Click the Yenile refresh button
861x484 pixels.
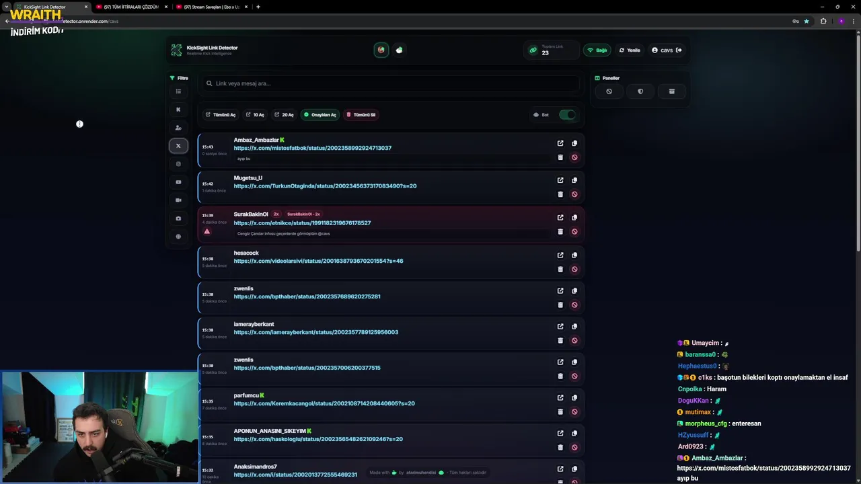[x=630, y=50]
